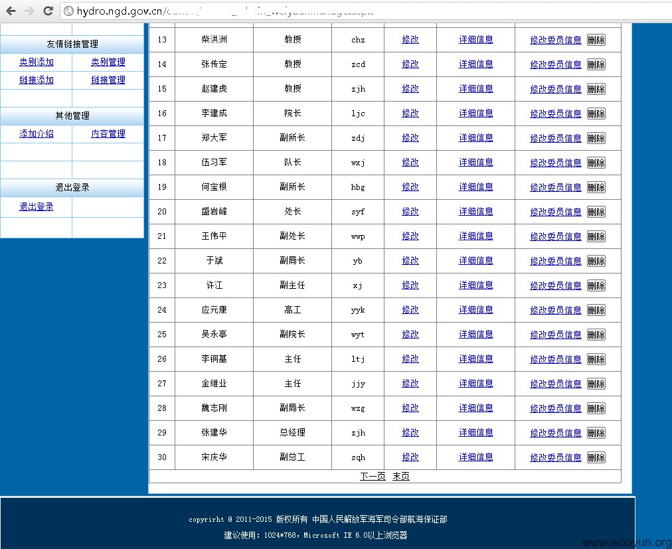Image resolution: width=672 pixels, height=549 pixels.
Task: Click 修改委员信息 for row 14 张传定
Action: [555, 64]
